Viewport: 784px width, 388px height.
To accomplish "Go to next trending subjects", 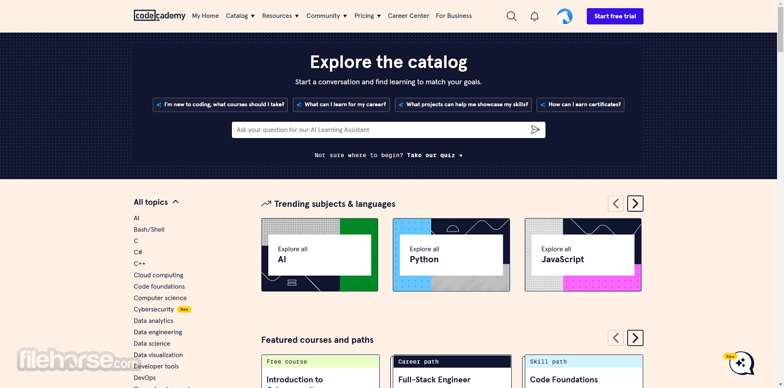I will tap(635, 204).
